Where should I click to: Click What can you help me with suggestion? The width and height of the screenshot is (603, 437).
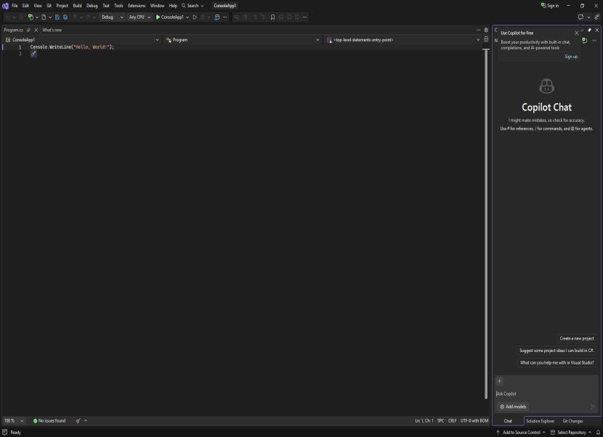click(557, 362)
